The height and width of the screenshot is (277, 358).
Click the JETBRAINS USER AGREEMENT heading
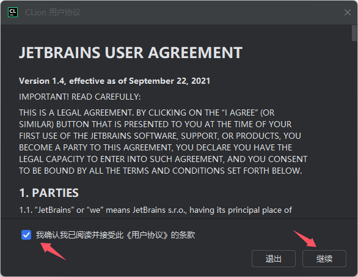click(131, 53)
